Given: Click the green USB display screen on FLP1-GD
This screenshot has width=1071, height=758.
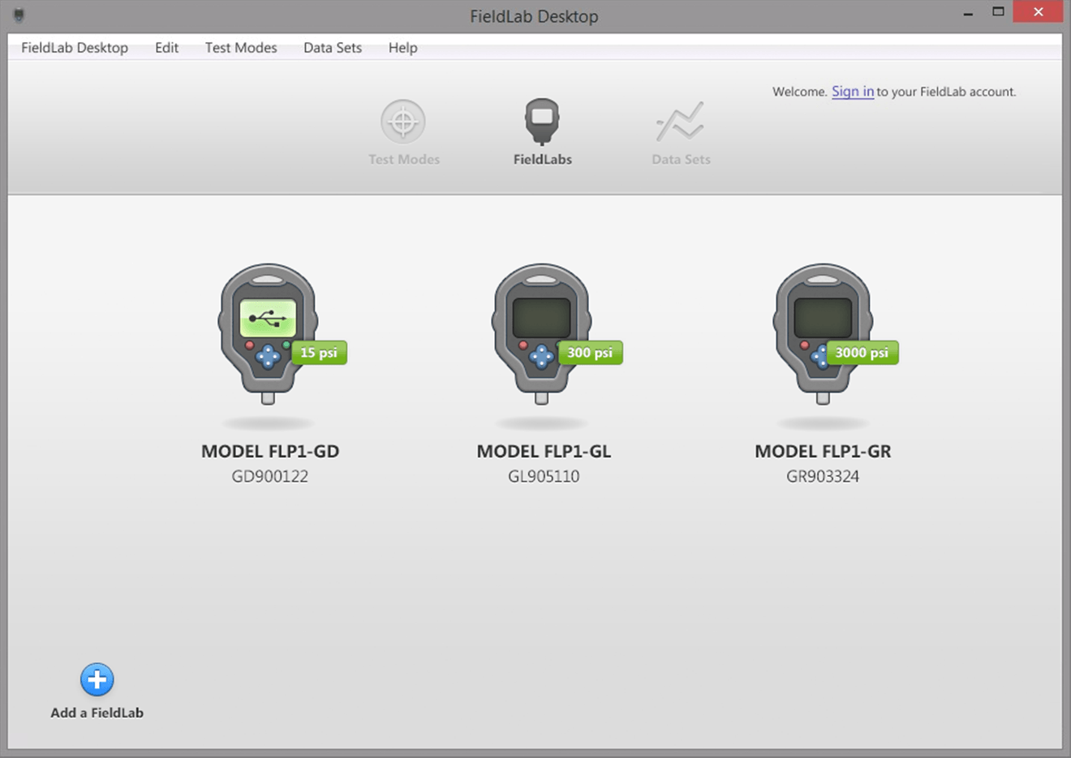Looking at the screenshot, I should tap(269, 318).
